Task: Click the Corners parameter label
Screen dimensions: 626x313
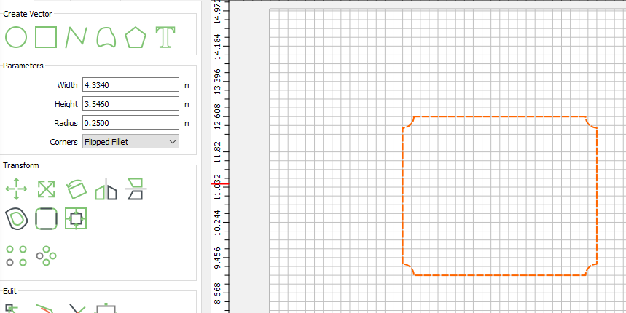Action: 64,142
